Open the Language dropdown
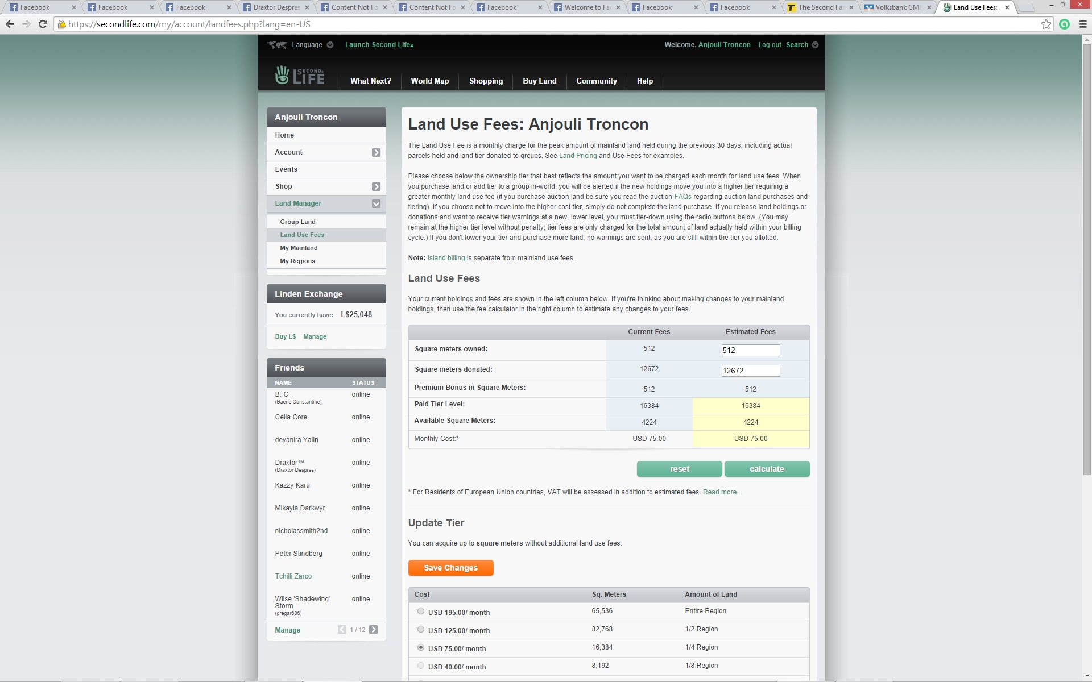The width and height of the screenshot is (1092, 682). point(312,45)
